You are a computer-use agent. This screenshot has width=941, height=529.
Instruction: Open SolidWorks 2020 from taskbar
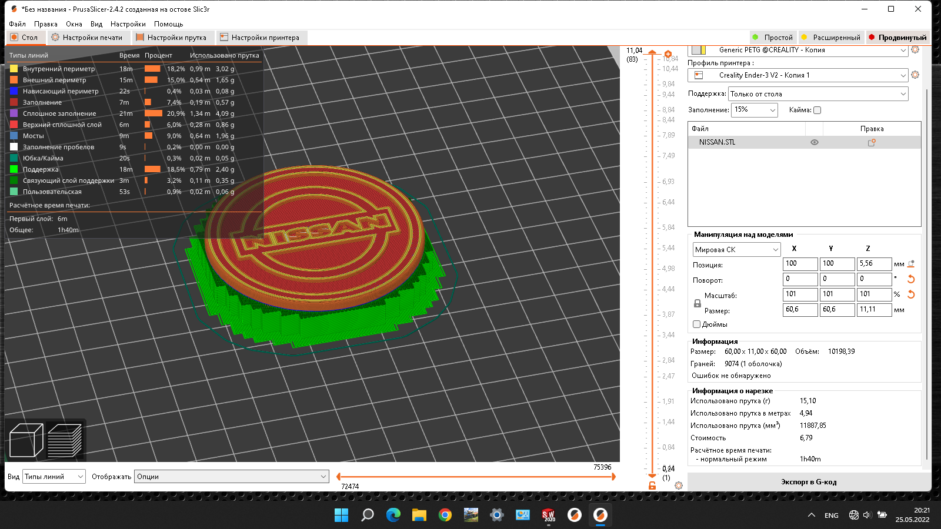[549, 515]
